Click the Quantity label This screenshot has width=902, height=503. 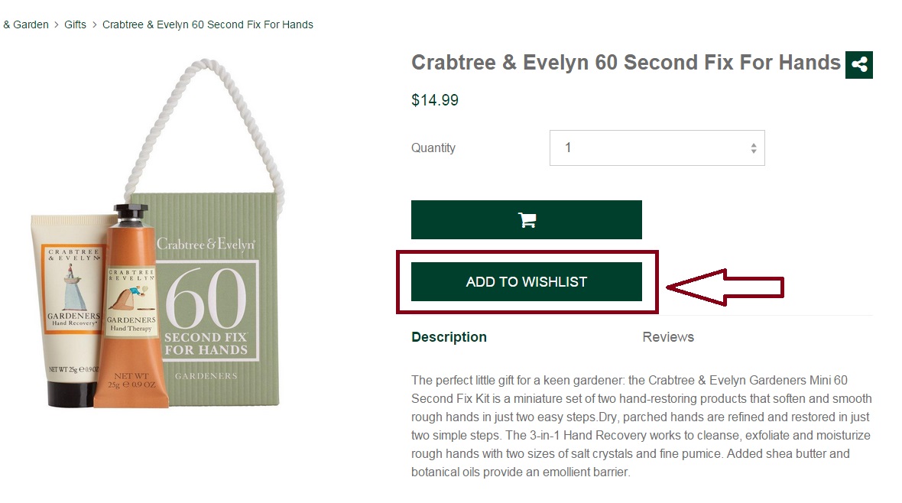pyautogui.click(x=433, y=148)
